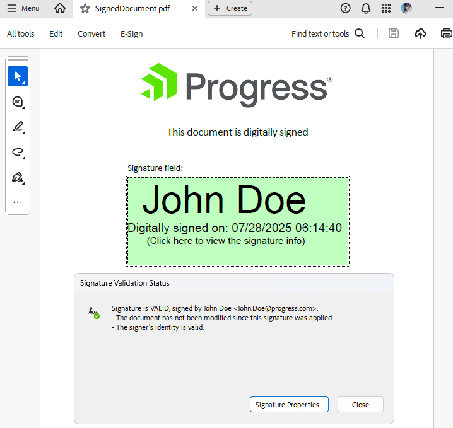This screenshot has width=453, height=428.
Task: Select the freehand draw loop tool
Action: tap(18, 153)
